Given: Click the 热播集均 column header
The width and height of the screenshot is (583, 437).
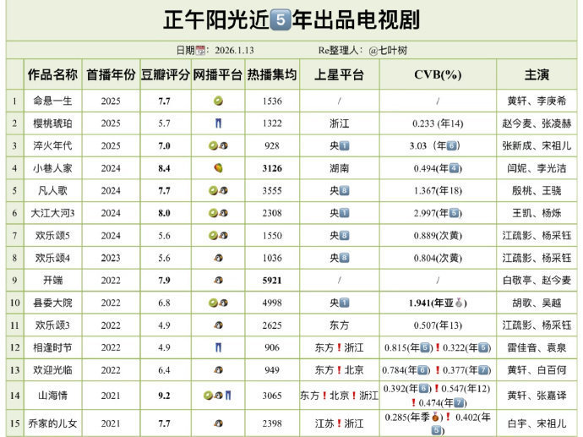Looking at the screenshot, I should (x=272, y=74).
